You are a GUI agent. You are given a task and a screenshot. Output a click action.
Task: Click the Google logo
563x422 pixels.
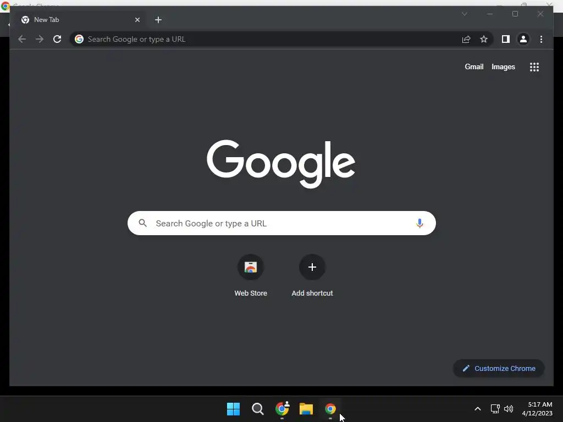coord(281,164)
